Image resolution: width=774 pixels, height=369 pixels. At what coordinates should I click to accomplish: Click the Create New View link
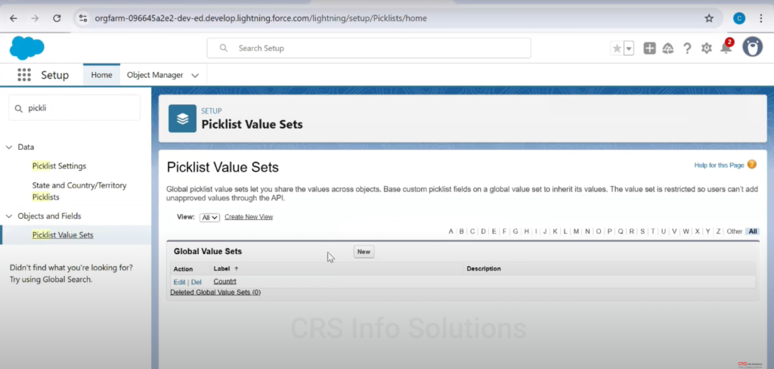(249, 217)
